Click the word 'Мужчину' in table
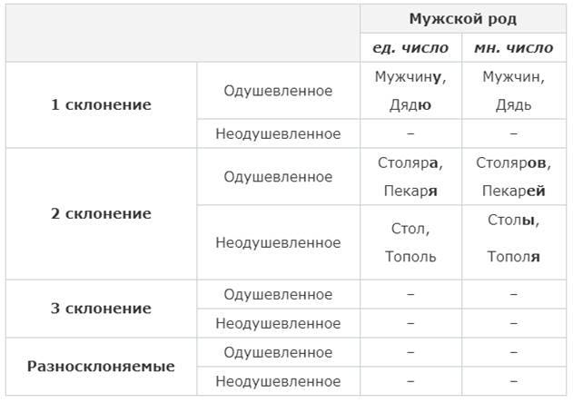Screen dimensions: 573x403 coord(409,77)
